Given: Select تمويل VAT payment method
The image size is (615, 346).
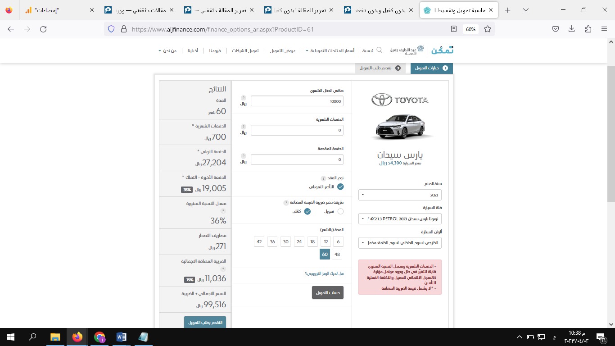Looking at the screenshot, I should [340, 211].
